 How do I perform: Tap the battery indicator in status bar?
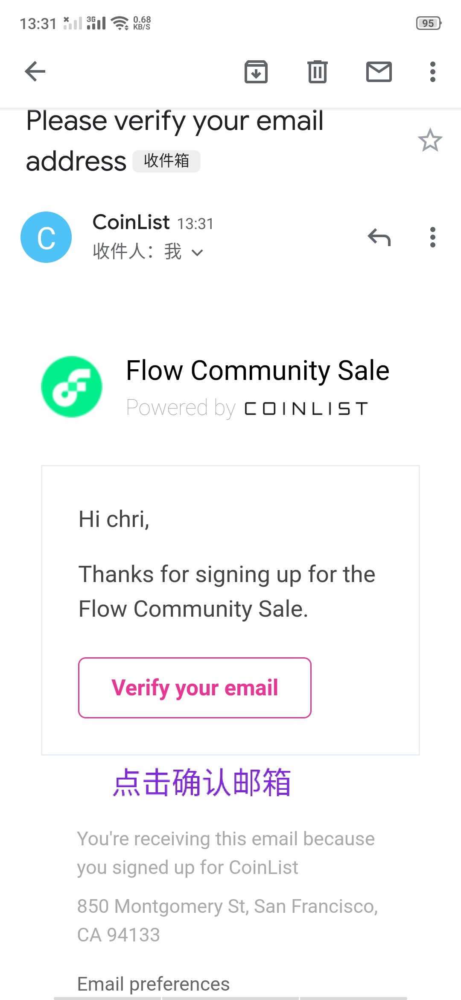(x=428, y=23)
